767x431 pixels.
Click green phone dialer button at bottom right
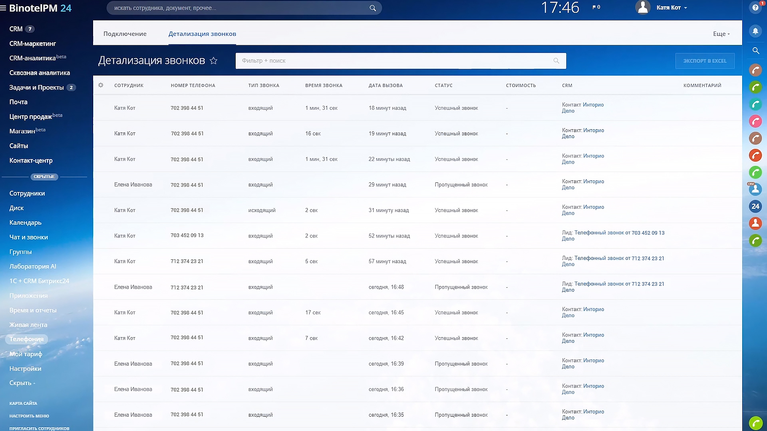(x=755, y=423)
